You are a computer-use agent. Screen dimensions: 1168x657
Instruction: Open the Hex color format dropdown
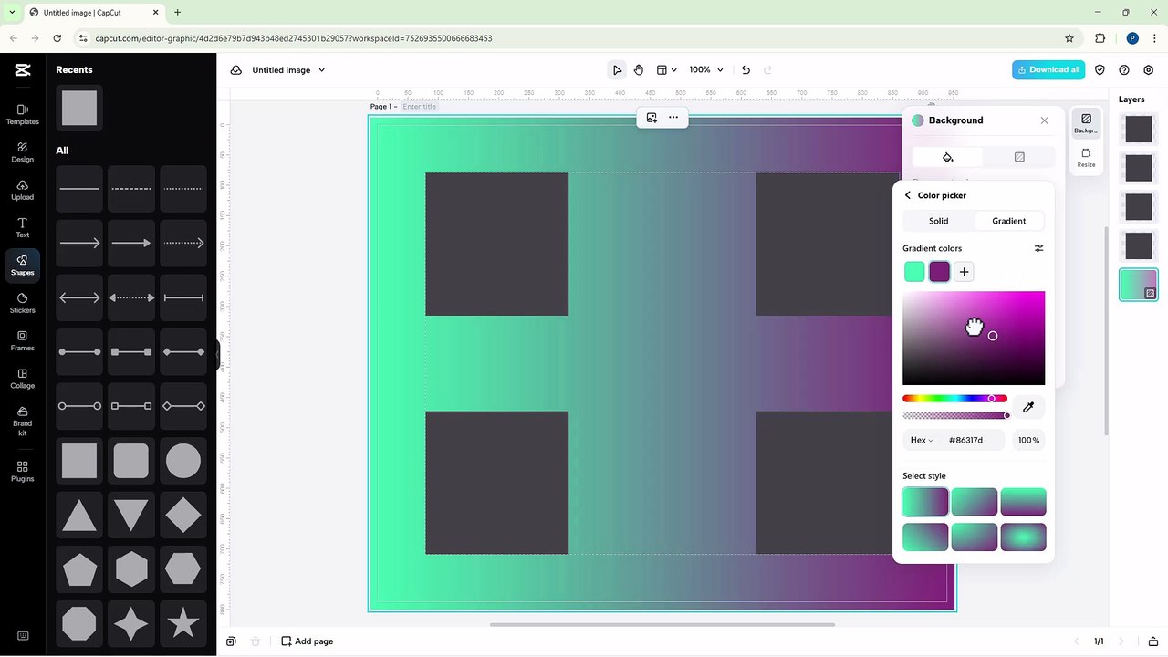[922, 440]
